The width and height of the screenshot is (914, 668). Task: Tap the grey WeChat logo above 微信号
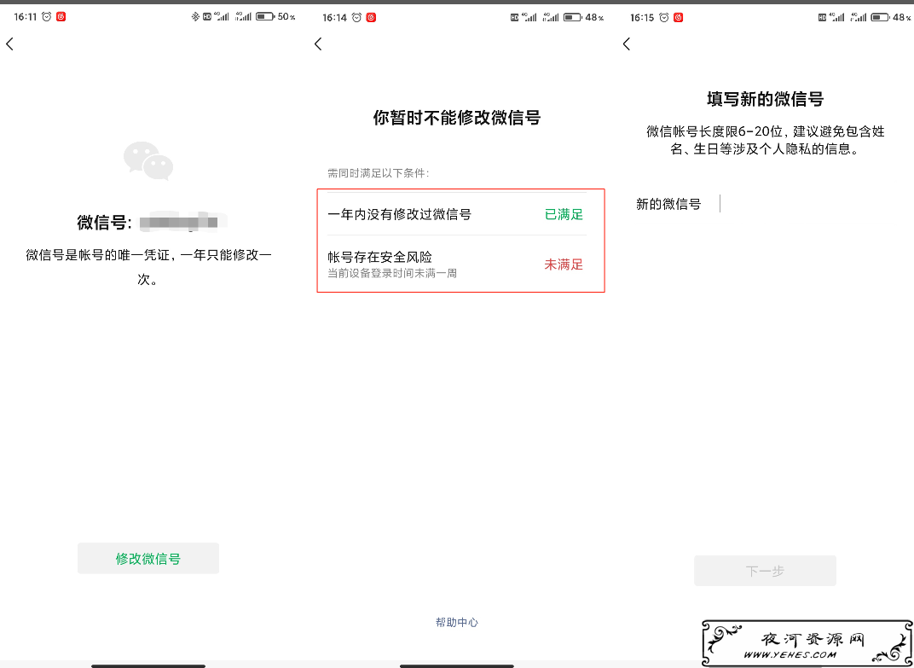pos(148,160)
